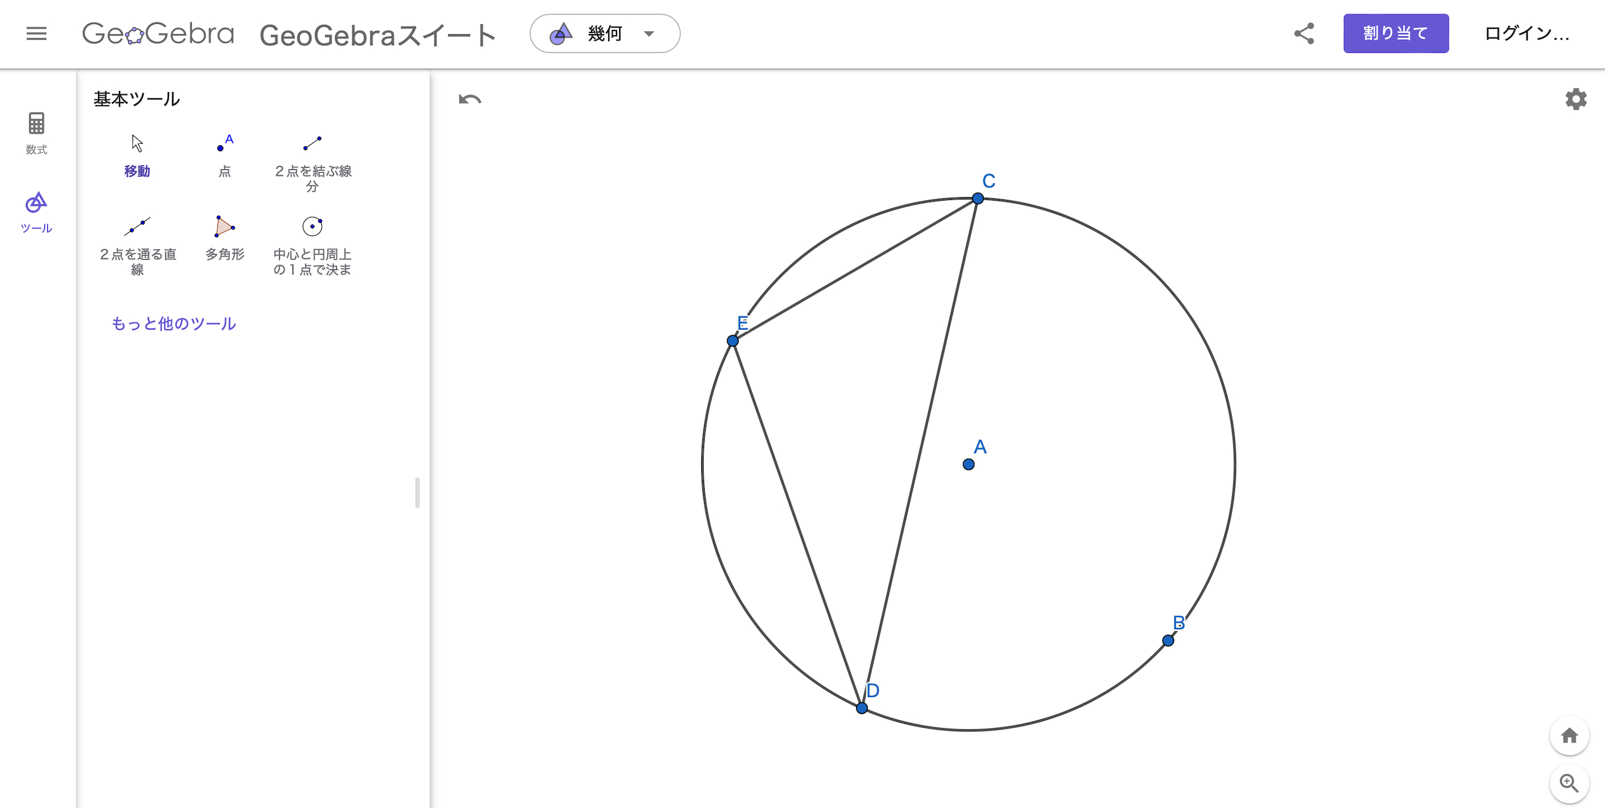The width and height of the screenshot is (1605, 808).
Task: Select the ２点を結ぶ線分 segment tool
Action: (312, 163)
